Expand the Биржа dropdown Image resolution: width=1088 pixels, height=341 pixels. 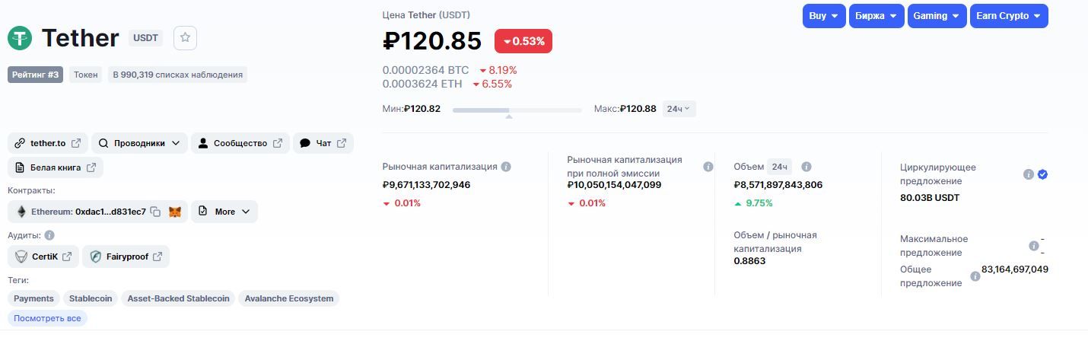click(x=876, y=16)
